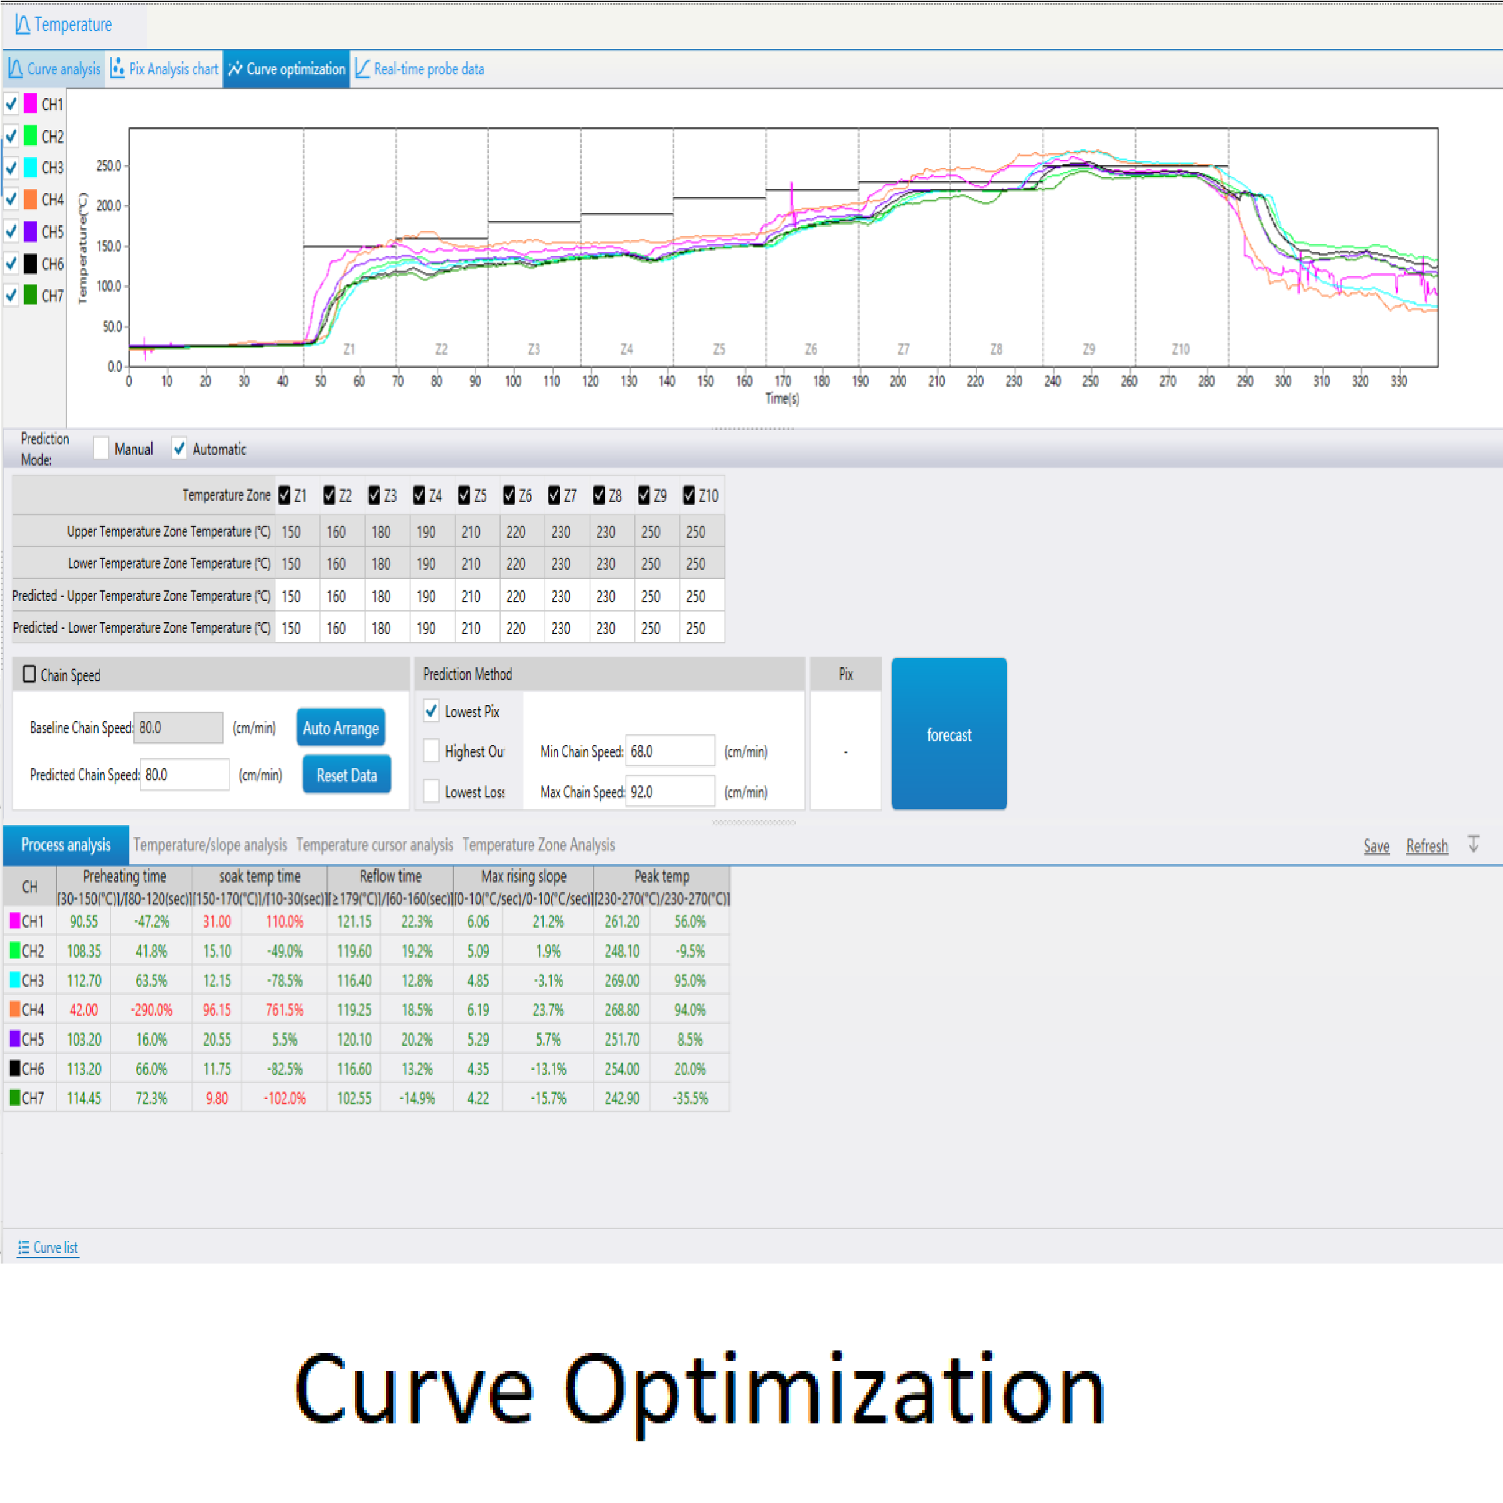Open Temperature Zone Analysis tab
Screen dimensions: 1503x1503
(539, 845)
